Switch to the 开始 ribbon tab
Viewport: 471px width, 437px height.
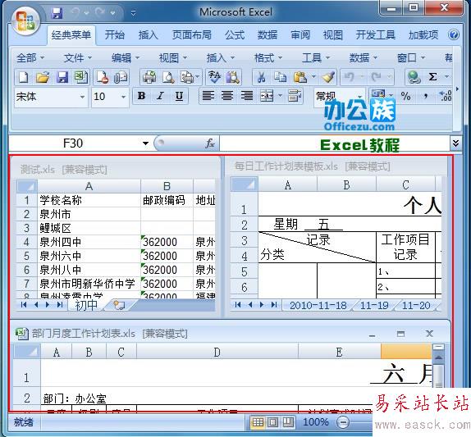[x=114, y=34]
